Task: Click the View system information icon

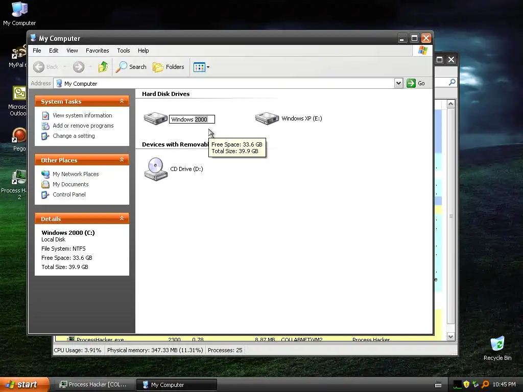Action: click(x=45, y=116)
